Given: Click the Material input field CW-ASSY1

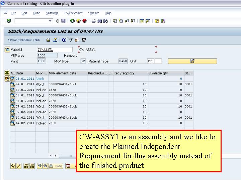Looking at the screenshot, I should pos(55,50).
